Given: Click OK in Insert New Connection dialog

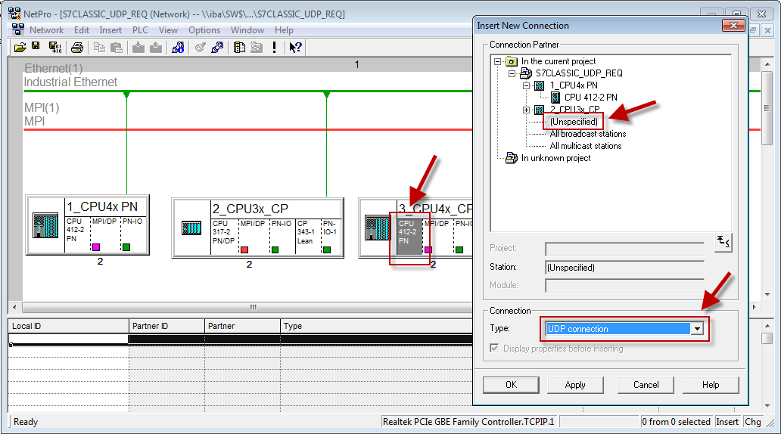Looking at the screenshot, I should click(511, 385).
